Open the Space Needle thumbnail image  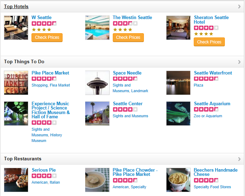97,83
